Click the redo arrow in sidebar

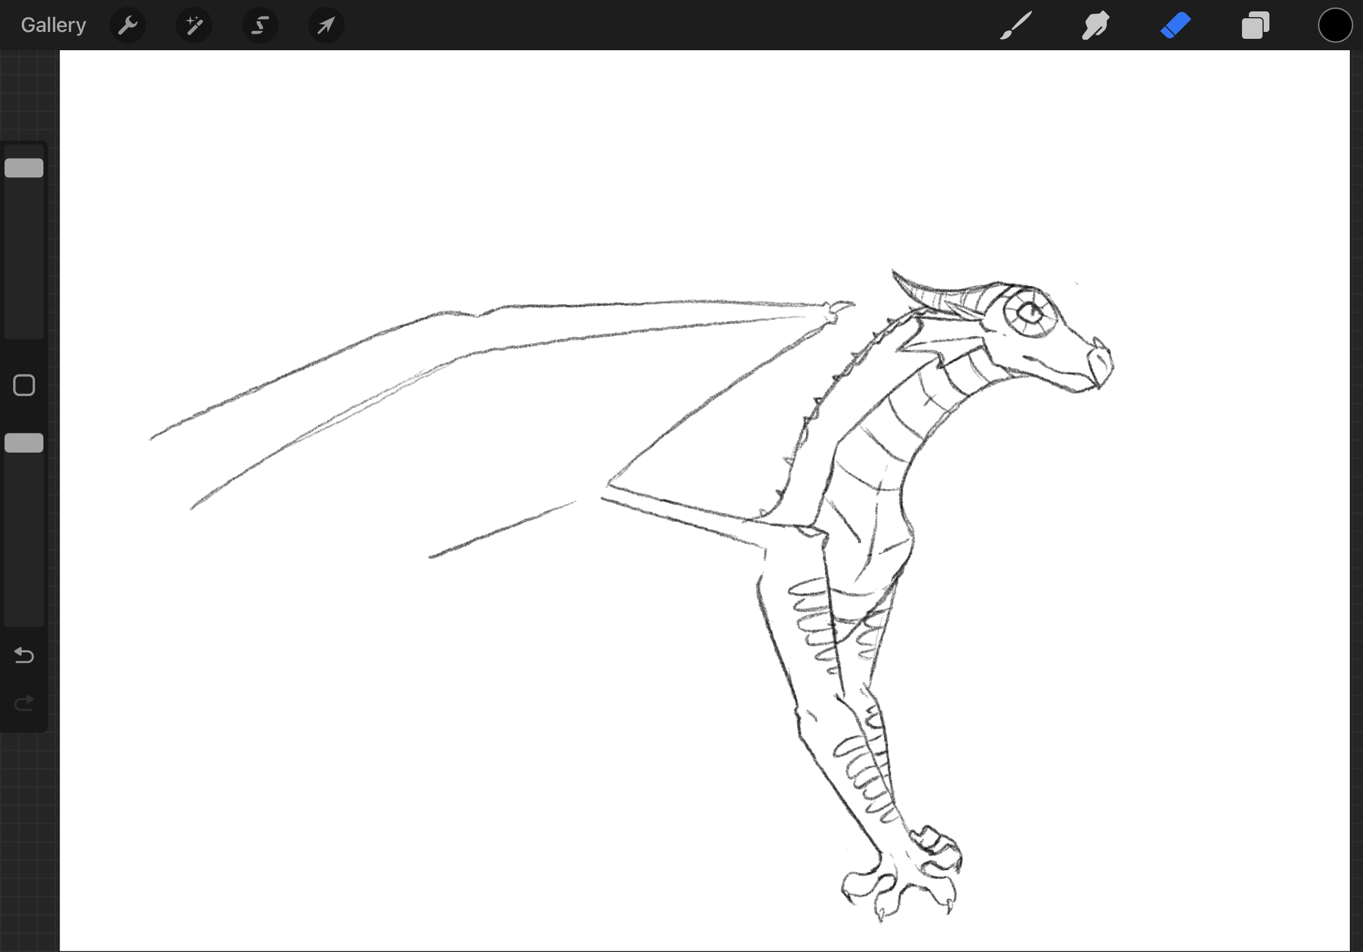tap(24, 703)
